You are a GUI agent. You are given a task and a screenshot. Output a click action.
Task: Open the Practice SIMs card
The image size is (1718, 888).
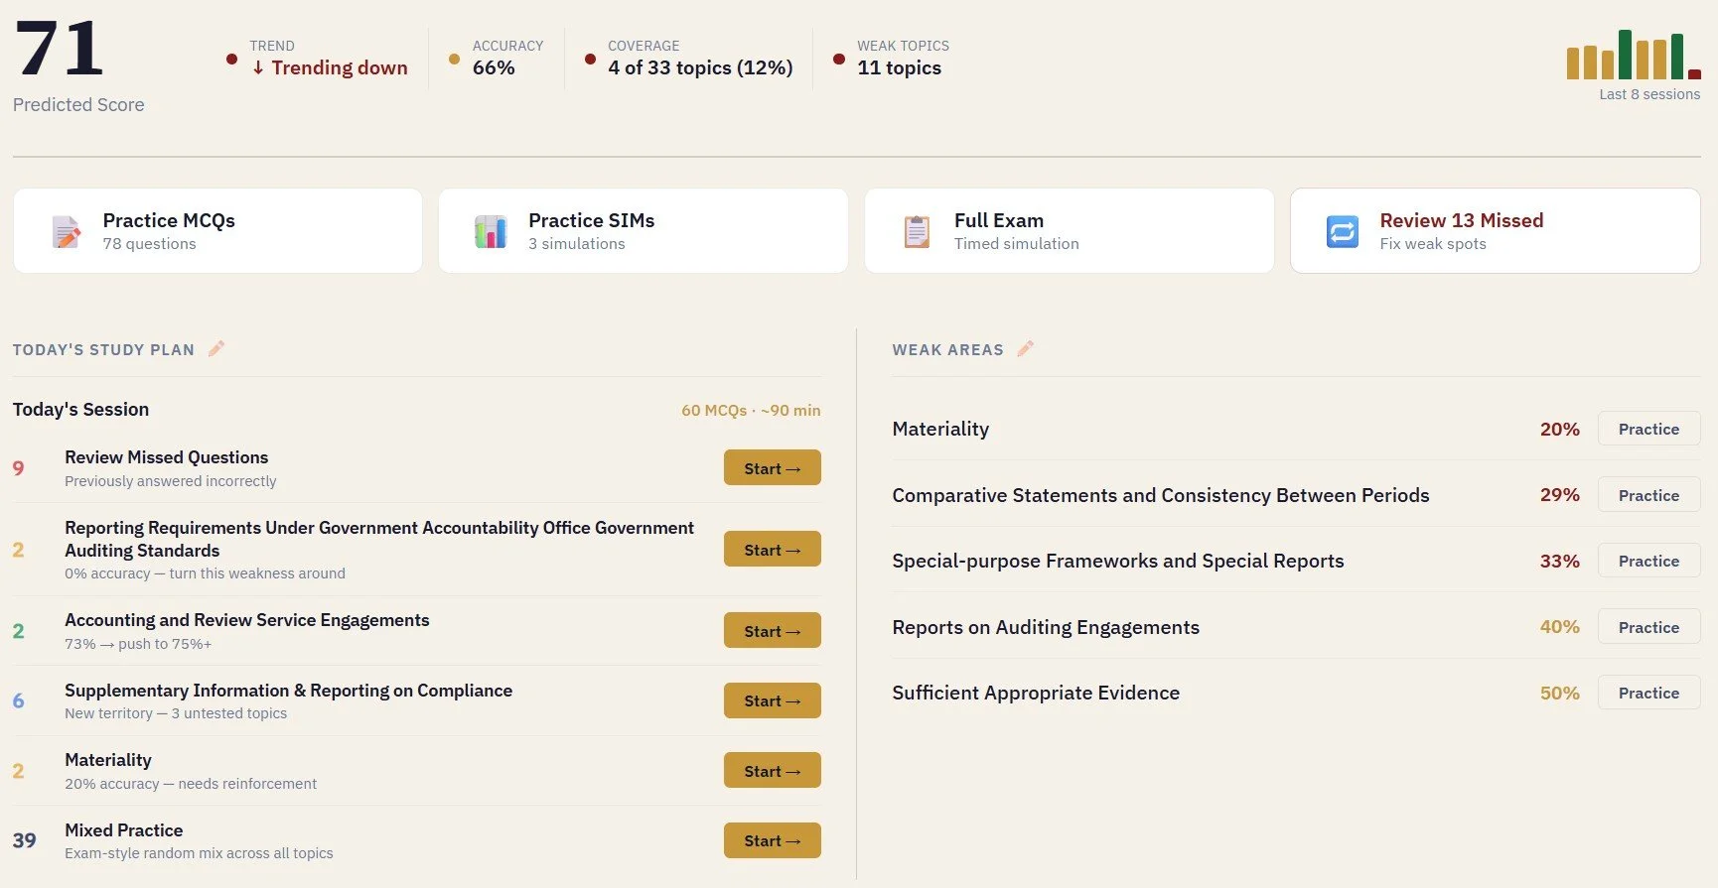tap(644, 231)
